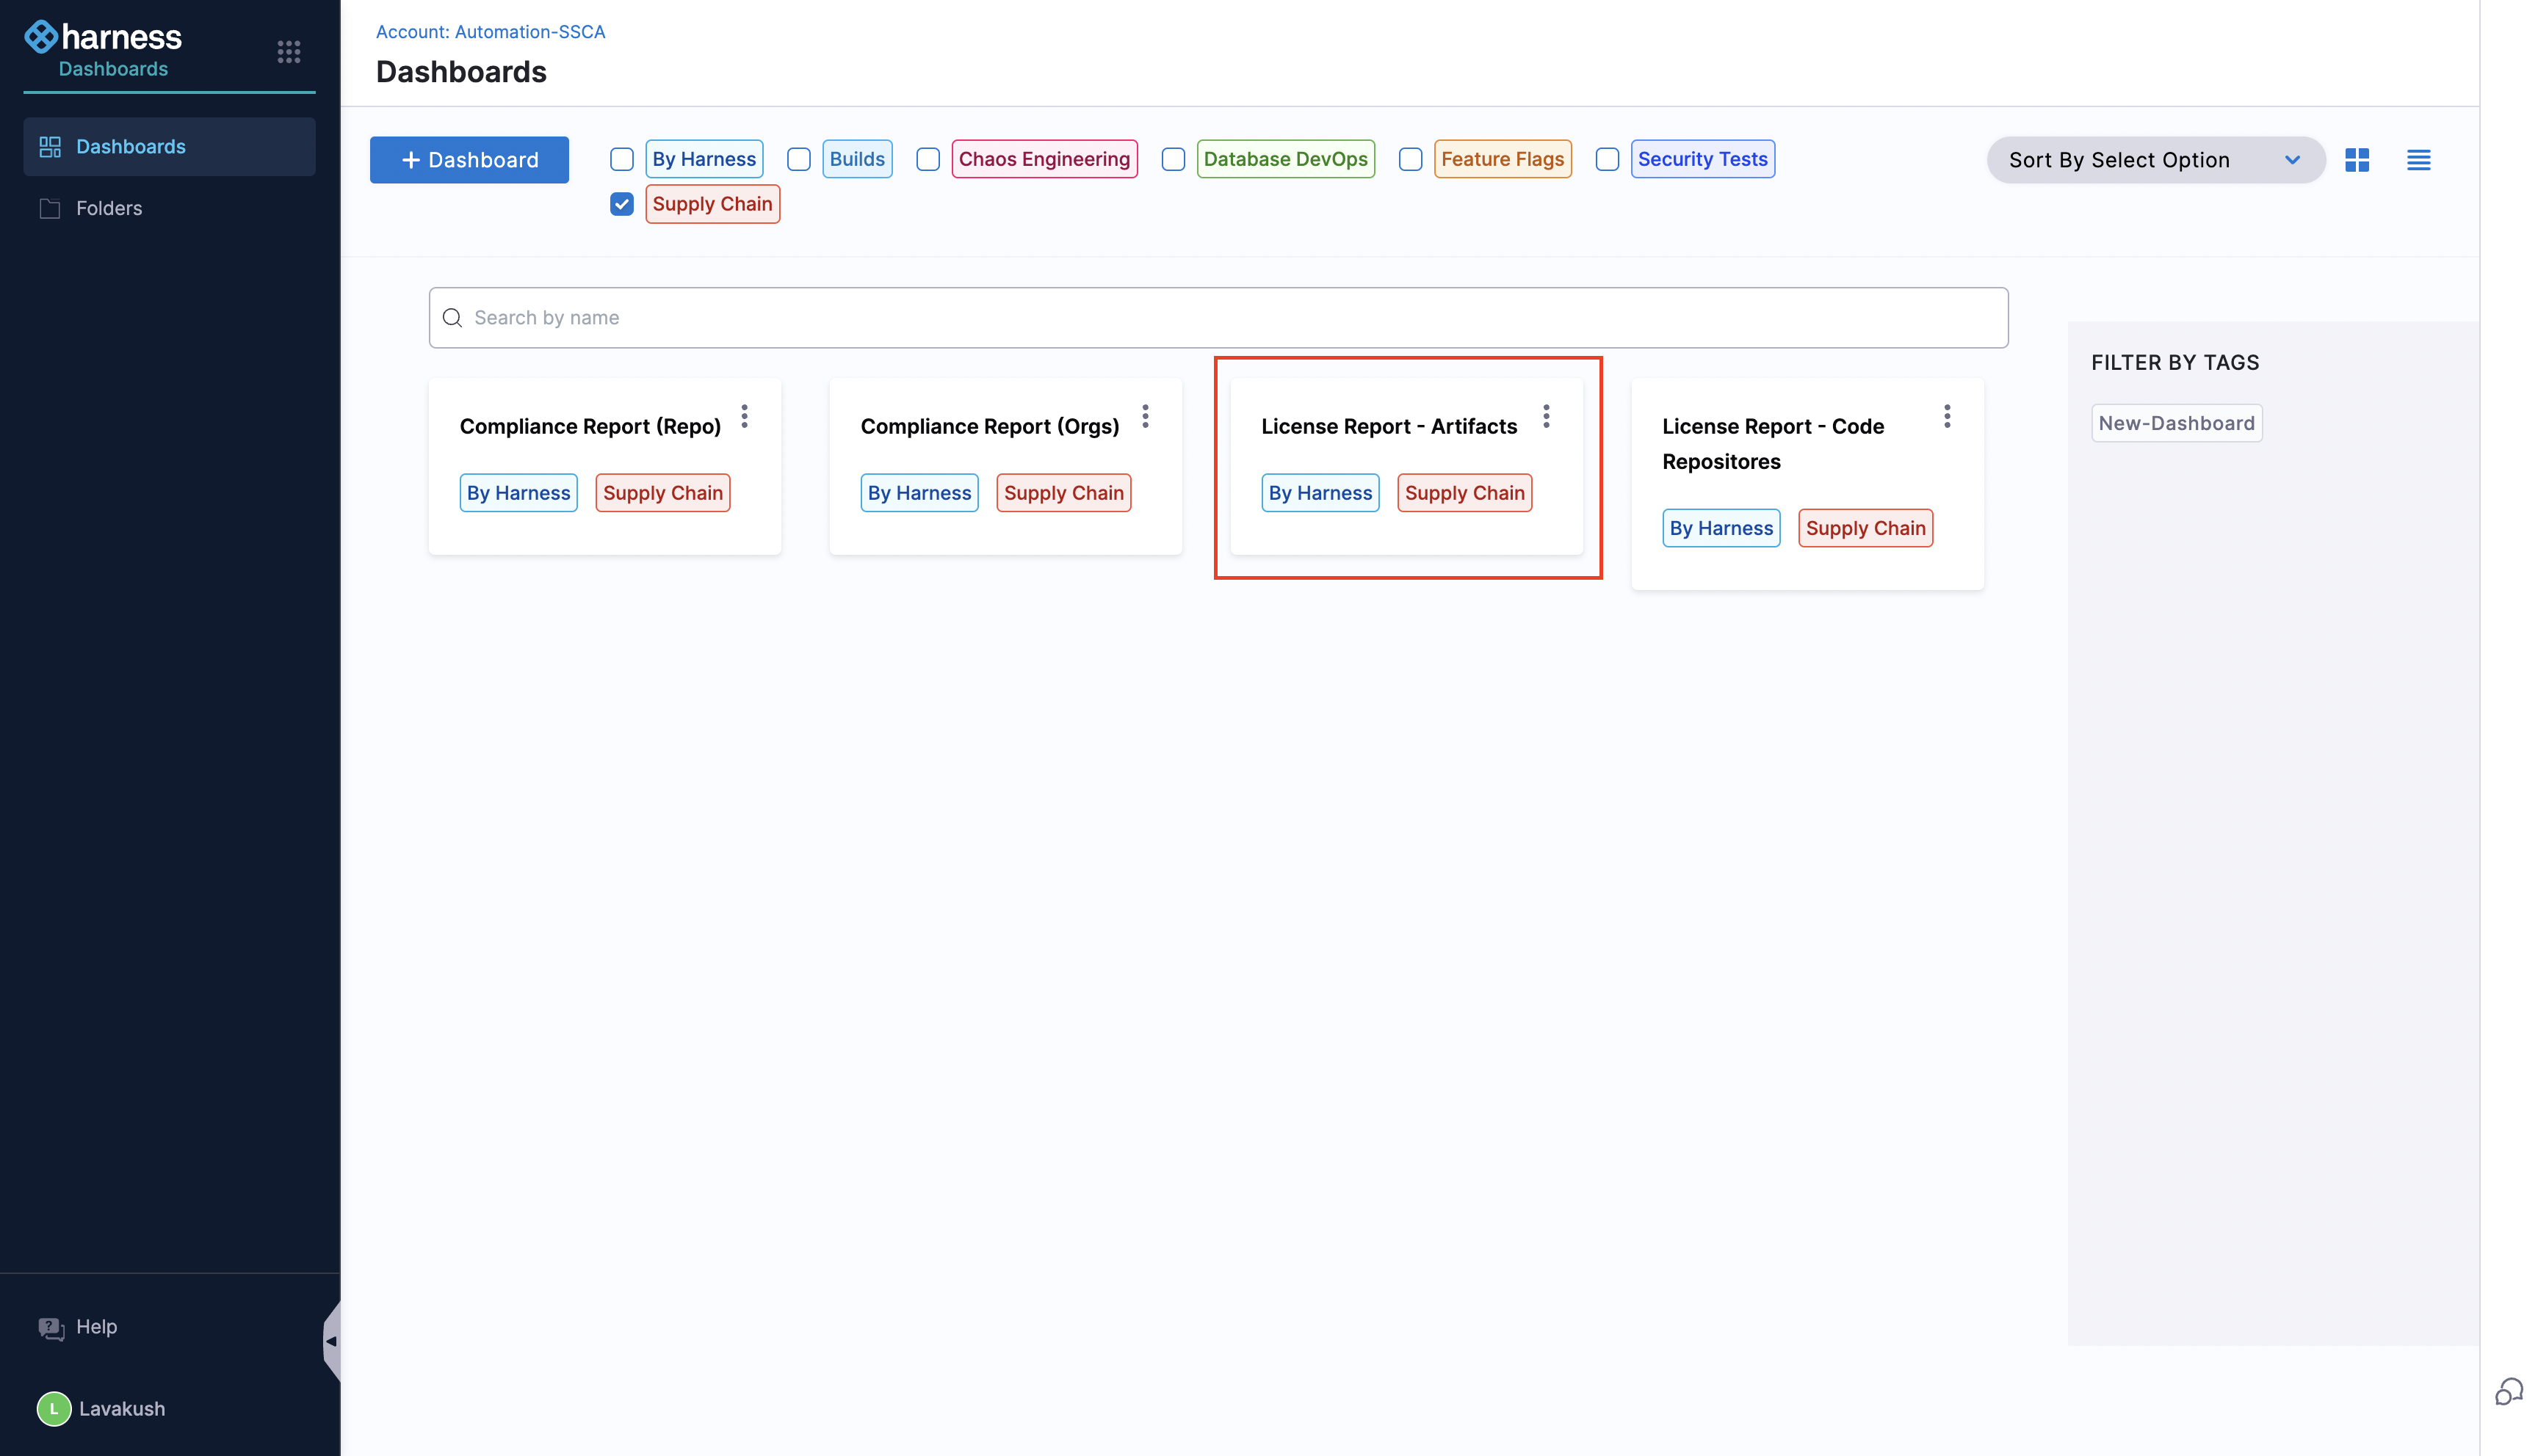Enable the By Harness filter checkbox
This screenshot has height=1456, width=2538.
[x=621, y=159]
